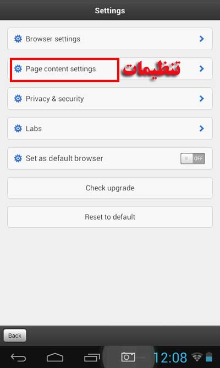Click the Check upgrade button
This screenshot has width=220, height=368.
point(110,188)
